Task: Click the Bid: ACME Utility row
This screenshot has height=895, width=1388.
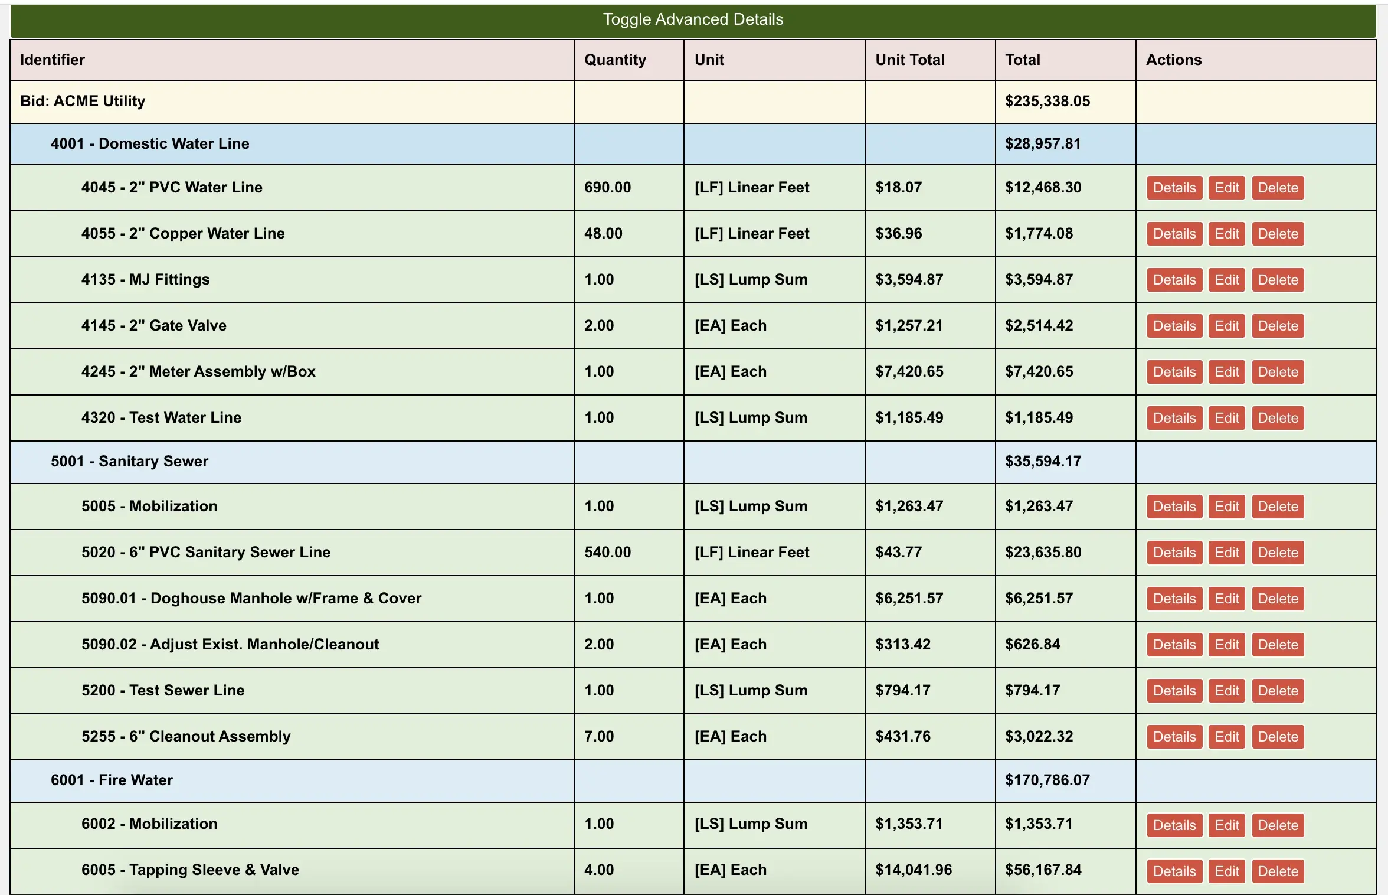Action: click(83, 102)
